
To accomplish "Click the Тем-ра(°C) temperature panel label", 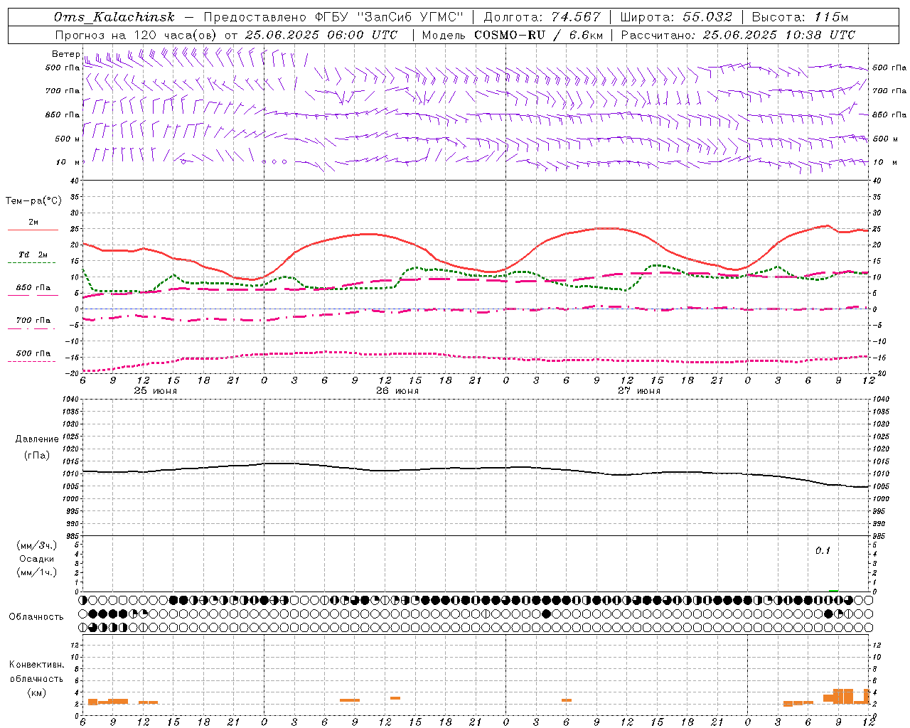I will click(x=33, y=201).
